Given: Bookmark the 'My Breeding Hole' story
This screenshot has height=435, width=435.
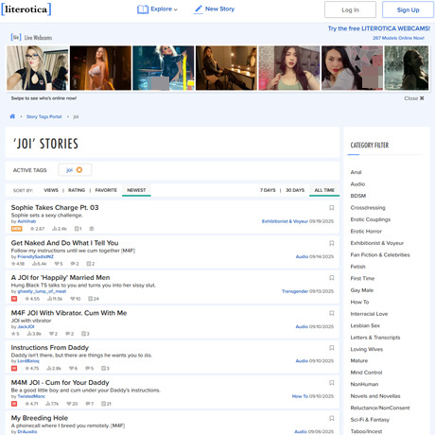Looking at the screenshot, I should (332, 418).
